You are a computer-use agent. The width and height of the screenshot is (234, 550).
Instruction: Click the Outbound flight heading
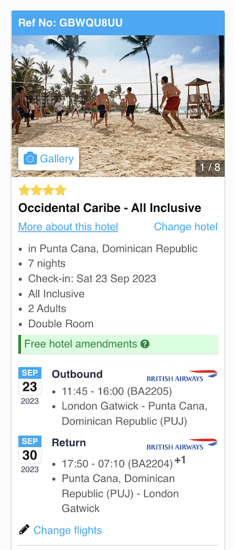78,374
